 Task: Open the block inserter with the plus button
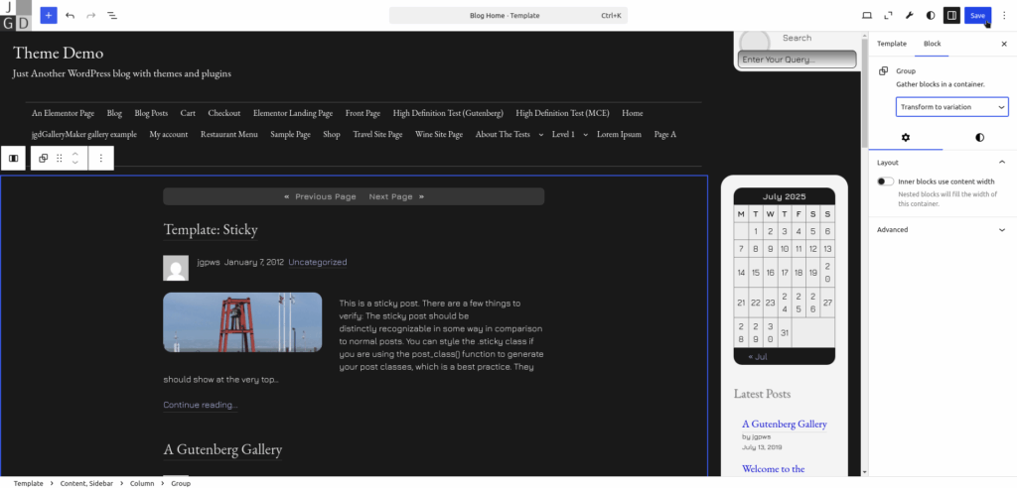(49, 16)
